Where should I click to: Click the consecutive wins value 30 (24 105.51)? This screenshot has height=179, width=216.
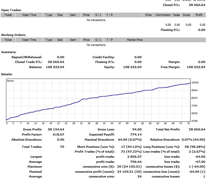(129, 167)
